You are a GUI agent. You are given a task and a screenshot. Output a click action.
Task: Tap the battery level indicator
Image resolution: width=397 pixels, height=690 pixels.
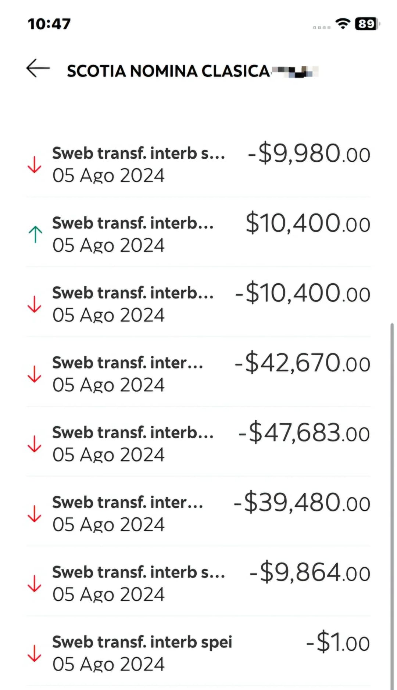(366, 24)
